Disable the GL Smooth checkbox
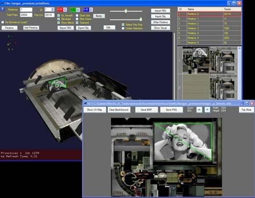 point(59,15)
